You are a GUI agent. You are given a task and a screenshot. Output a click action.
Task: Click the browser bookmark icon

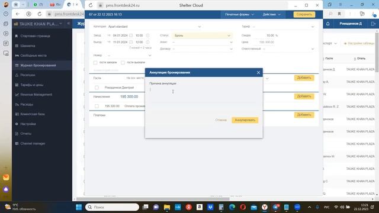(339, 14)
